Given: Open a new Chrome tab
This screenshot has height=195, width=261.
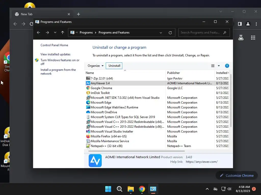Looking at the screenshot, I should (79, 14).
